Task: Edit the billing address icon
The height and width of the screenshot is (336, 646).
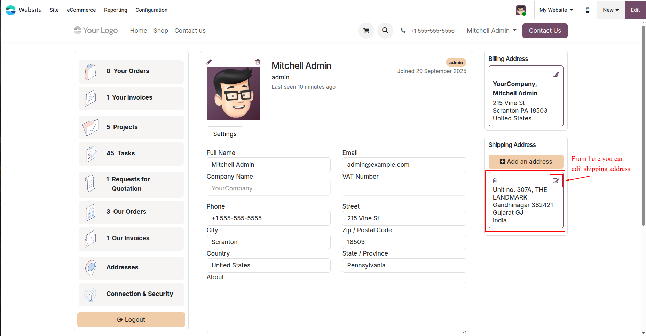Action: click(x=556, y=74)
